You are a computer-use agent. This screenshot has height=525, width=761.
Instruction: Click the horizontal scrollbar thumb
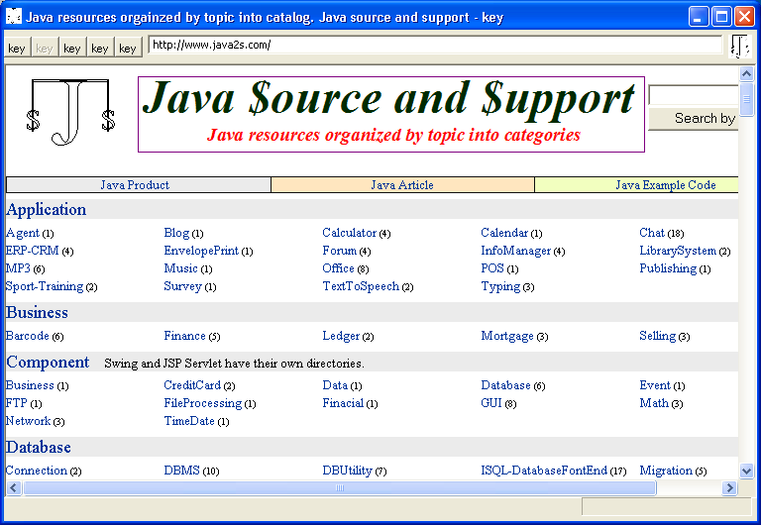click(x=340, y=487)
